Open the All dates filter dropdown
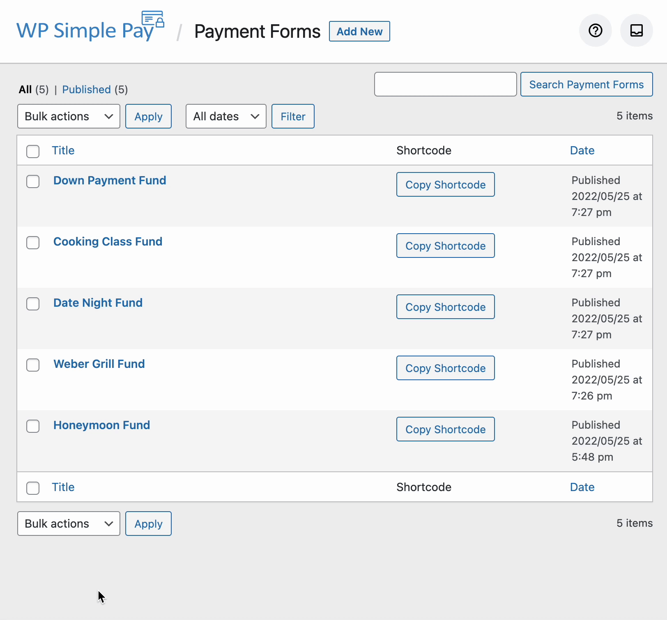 pos(226,117)
